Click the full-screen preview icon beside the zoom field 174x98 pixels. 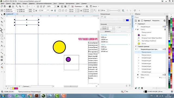[x=58, y=7]
